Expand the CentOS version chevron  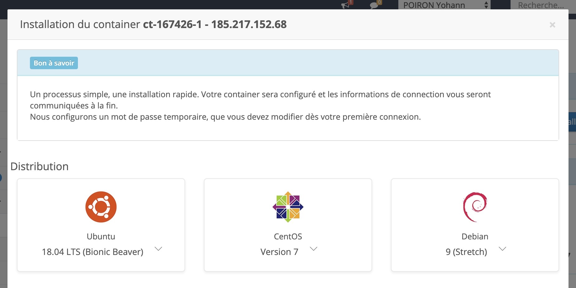click(314, 249)
